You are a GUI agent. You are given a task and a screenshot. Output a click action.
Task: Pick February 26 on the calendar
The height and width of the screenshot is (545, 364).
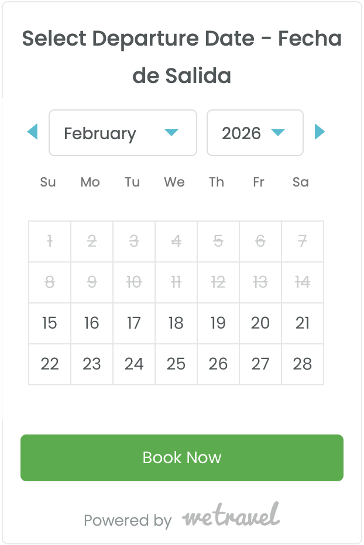tap(218, 364)
